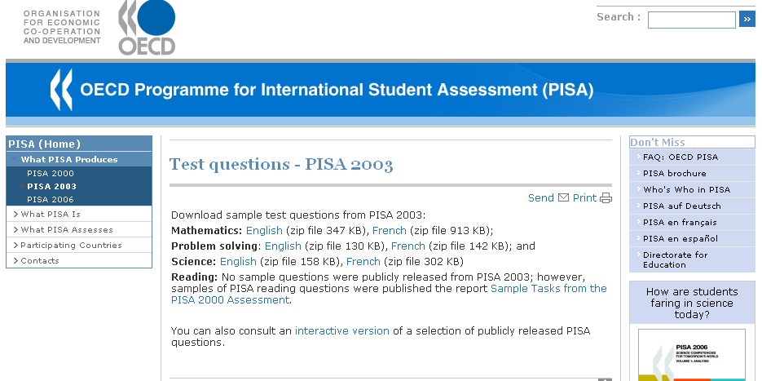762x381 pixels.
Task: Expand Participating Countries in the sidebar
Action: pyautogui.click(x=71, y=246)
